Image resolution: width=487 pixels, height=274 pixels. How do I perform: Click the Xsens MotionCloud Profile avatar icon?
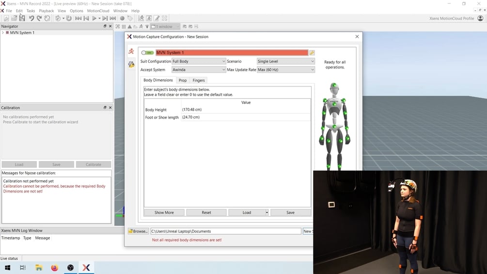point(480,18)
